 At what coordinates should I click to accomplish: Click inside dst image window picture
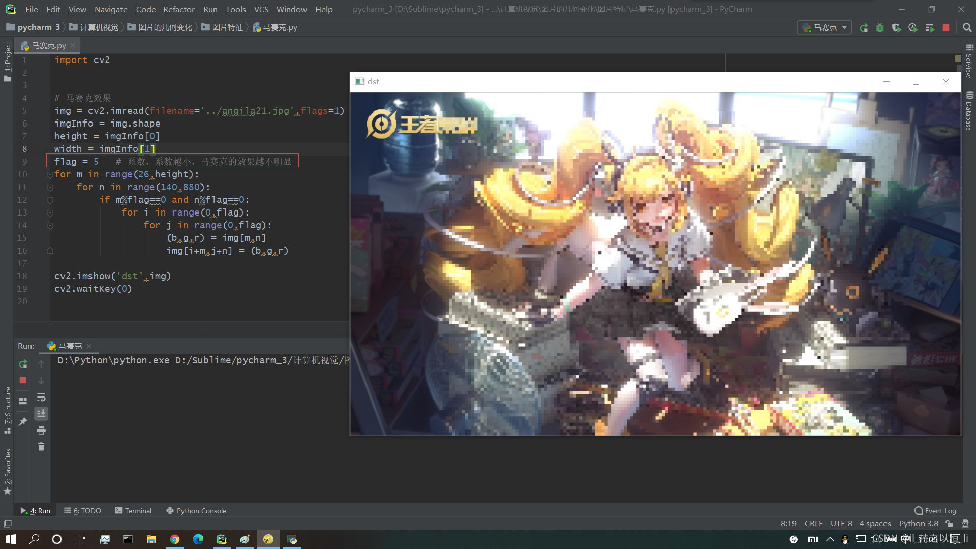pos(655,263)
